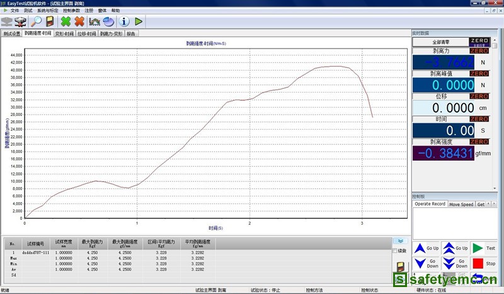Image resolution: width=504 pixels, height=294 pixels.
Task: Open the curve analysis chart icon
Action: [x=94, y=21]
